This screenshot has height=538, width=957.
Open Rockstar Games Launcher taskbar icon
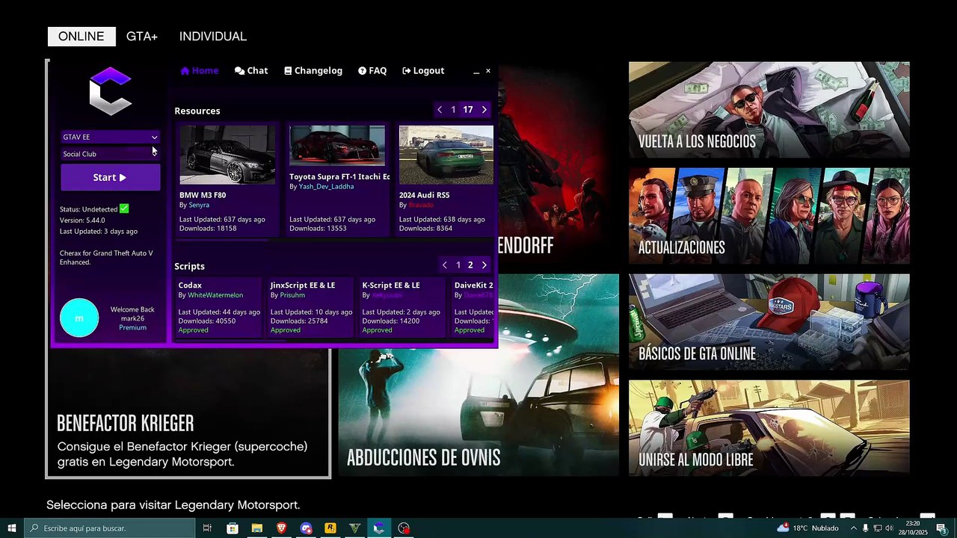tap(330, 528)
